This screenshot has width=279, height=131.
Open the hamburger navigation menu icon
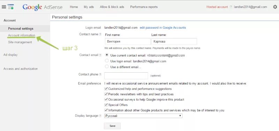click(x=4, y=7)
